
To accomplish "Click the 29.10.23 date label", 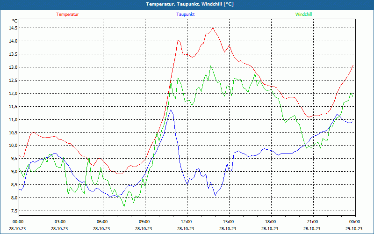I will pos(354,229).
